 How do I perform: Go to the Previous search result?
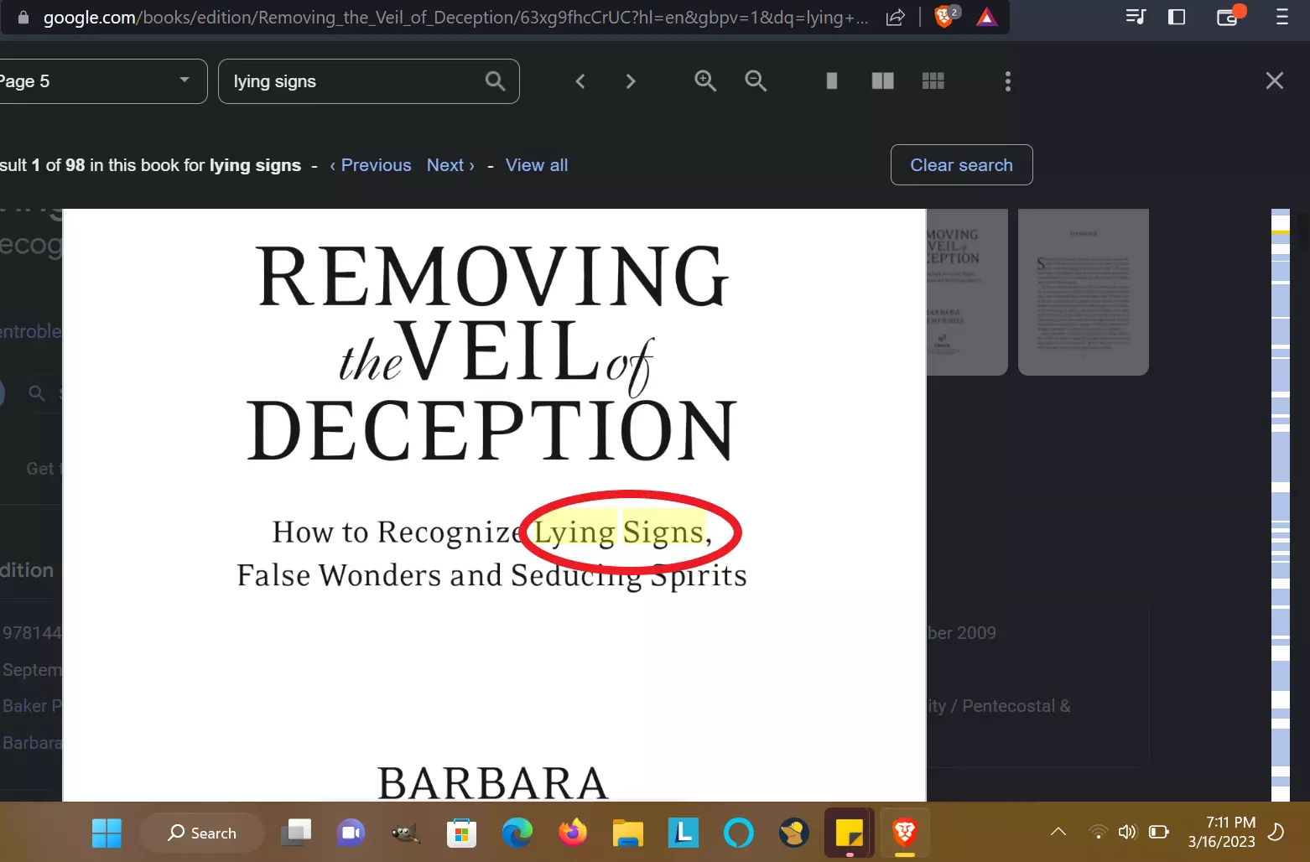tap(371, 165)
